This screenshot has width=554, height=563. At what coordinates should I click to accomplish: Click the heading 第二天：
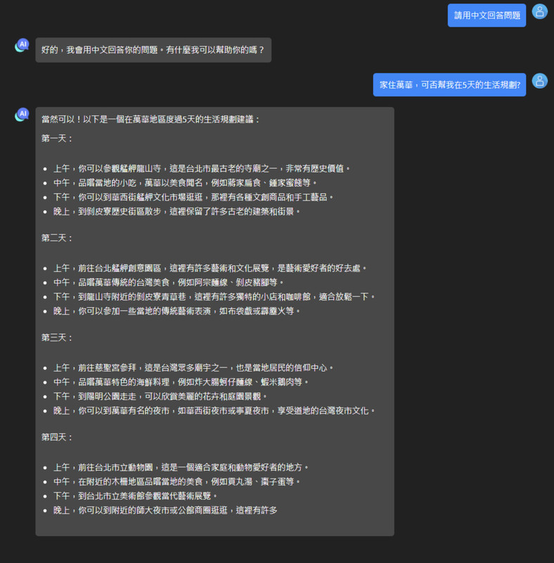pyautogui.click(x=57, y=239)
